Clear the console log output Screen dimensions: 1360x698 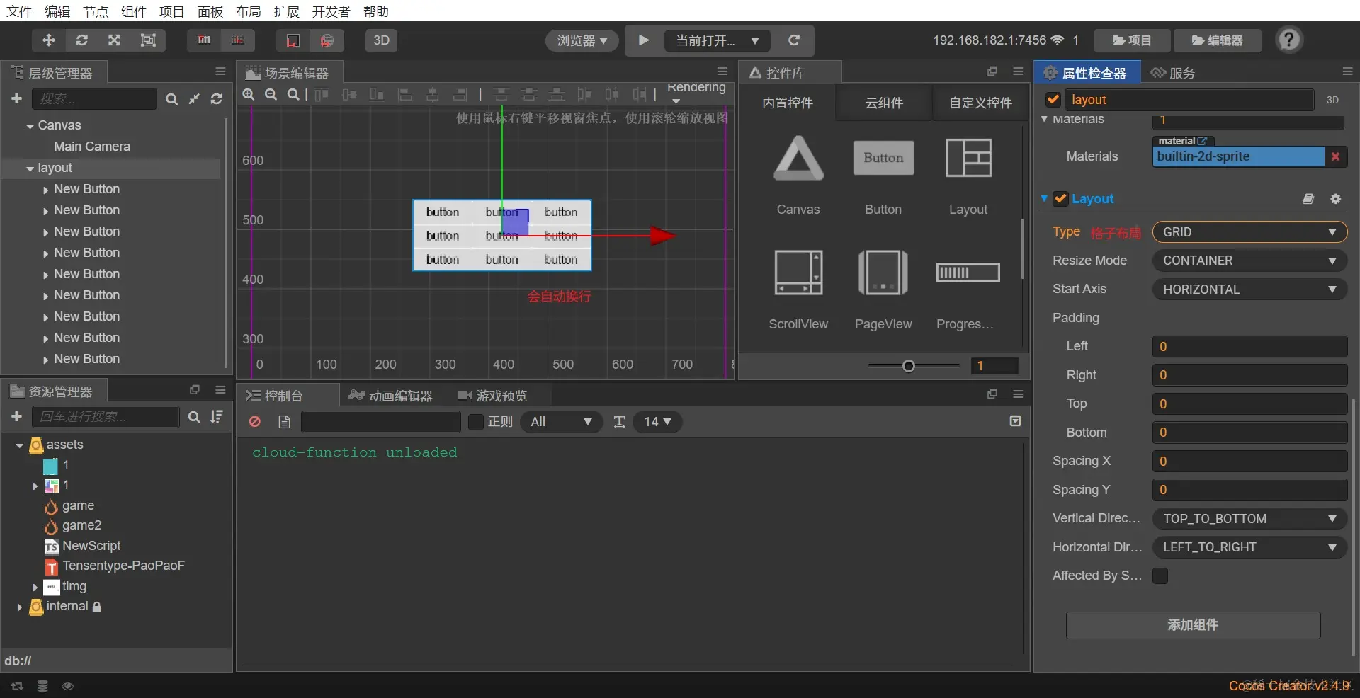tap(255, 422)
